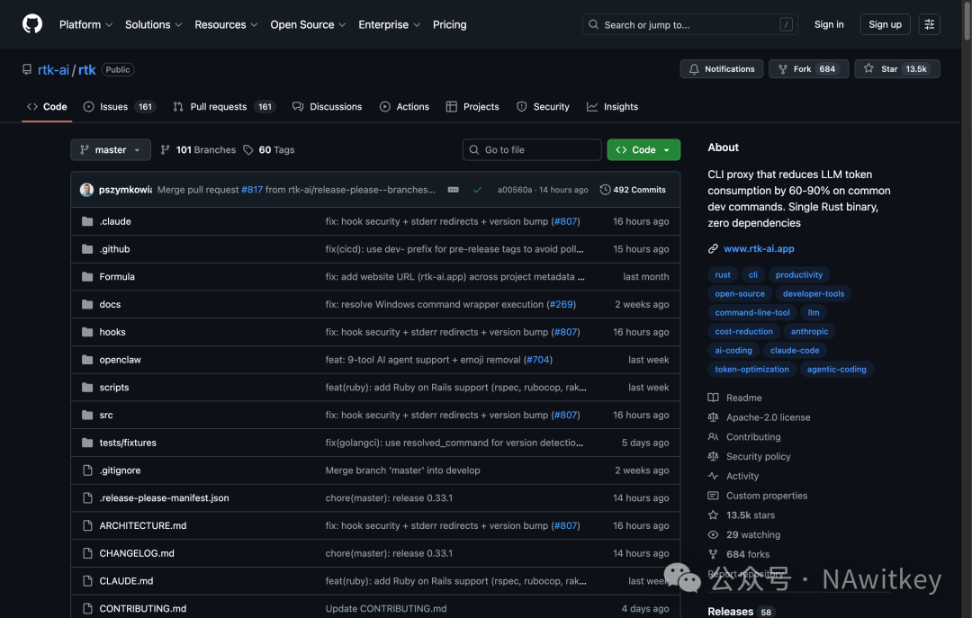Click the Sign in link
The image size is (972, 618).
point(829,24)
